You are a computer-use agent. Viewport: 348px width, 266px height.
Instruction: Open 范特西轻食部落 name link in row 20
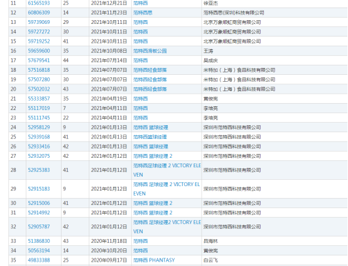point(150,89)
